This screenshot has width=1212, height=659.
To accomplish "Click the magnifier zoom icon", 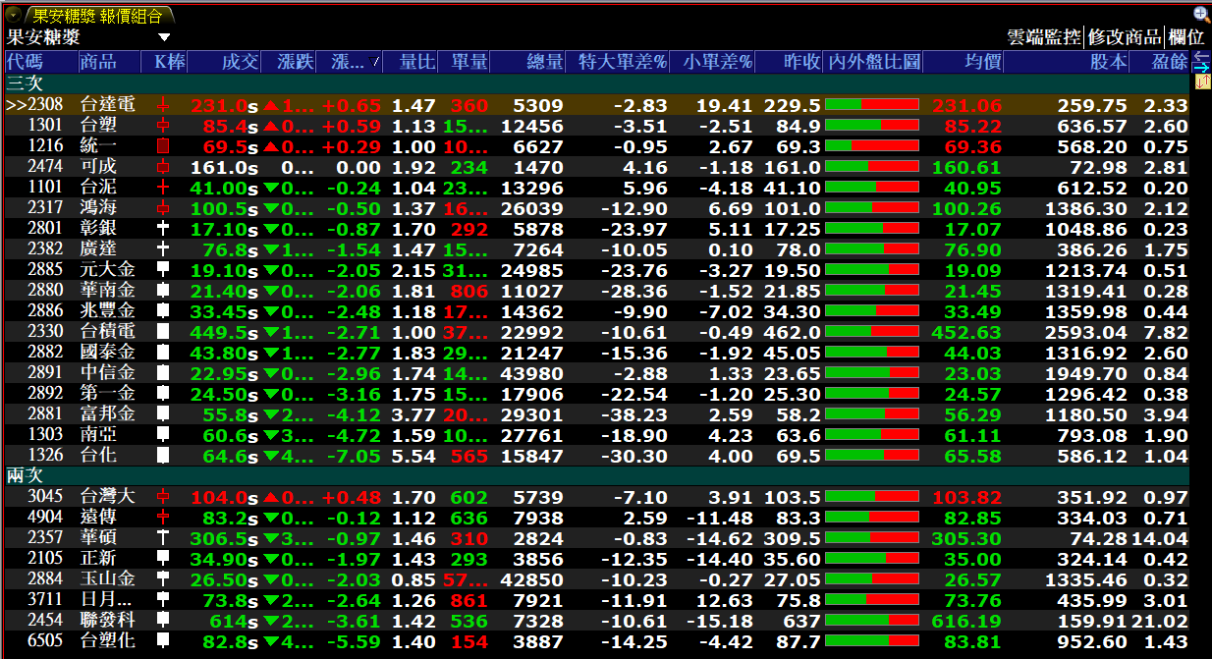I will (x=1201, y=14).
